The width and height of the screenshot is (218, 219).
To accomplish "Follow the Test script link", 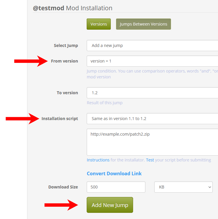I will (x=150, y=160).
